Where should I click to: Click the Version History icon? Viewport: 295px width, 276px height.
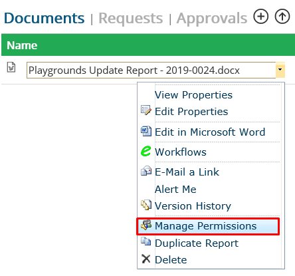tap(146, 205)
